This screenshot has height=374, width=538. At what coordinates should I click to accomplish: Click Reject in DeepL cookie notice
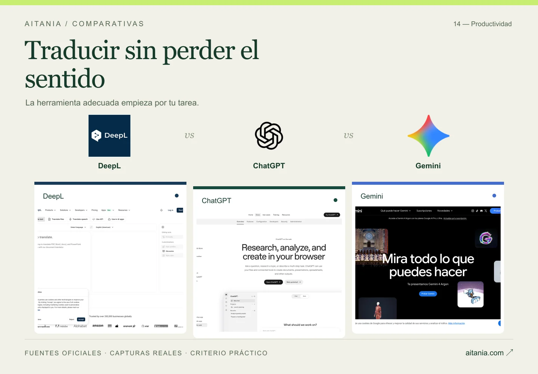72,319
